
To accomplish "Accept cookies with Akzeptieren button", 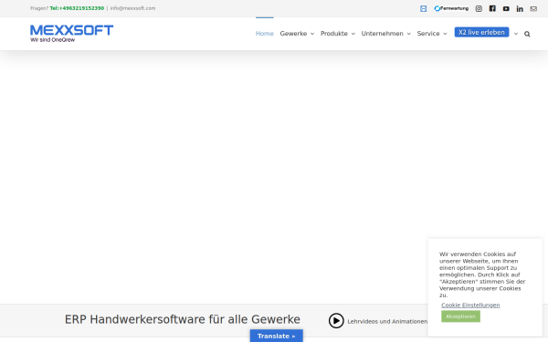I will click(x=460, y=316).
